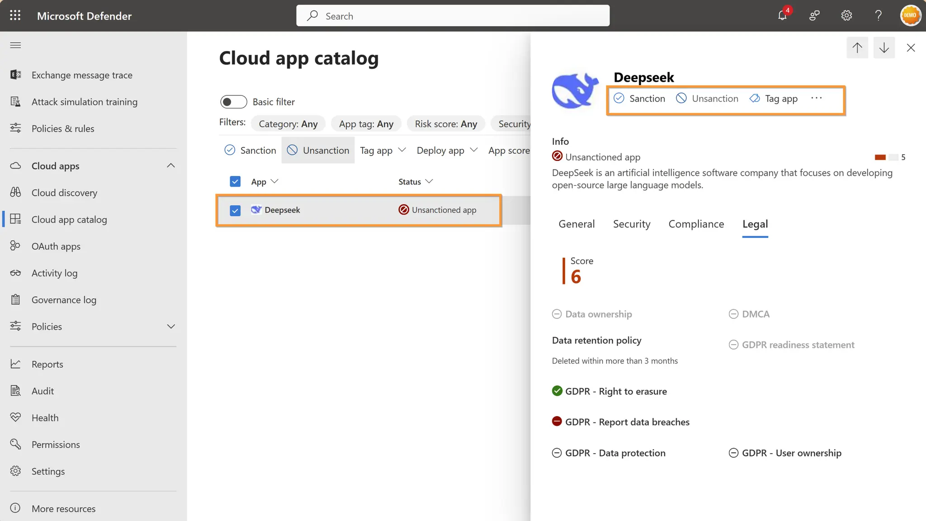This screenshot has width=926, height=521.
Task: Open the app launcher waffle icon
Action: [x=15, y=16]
